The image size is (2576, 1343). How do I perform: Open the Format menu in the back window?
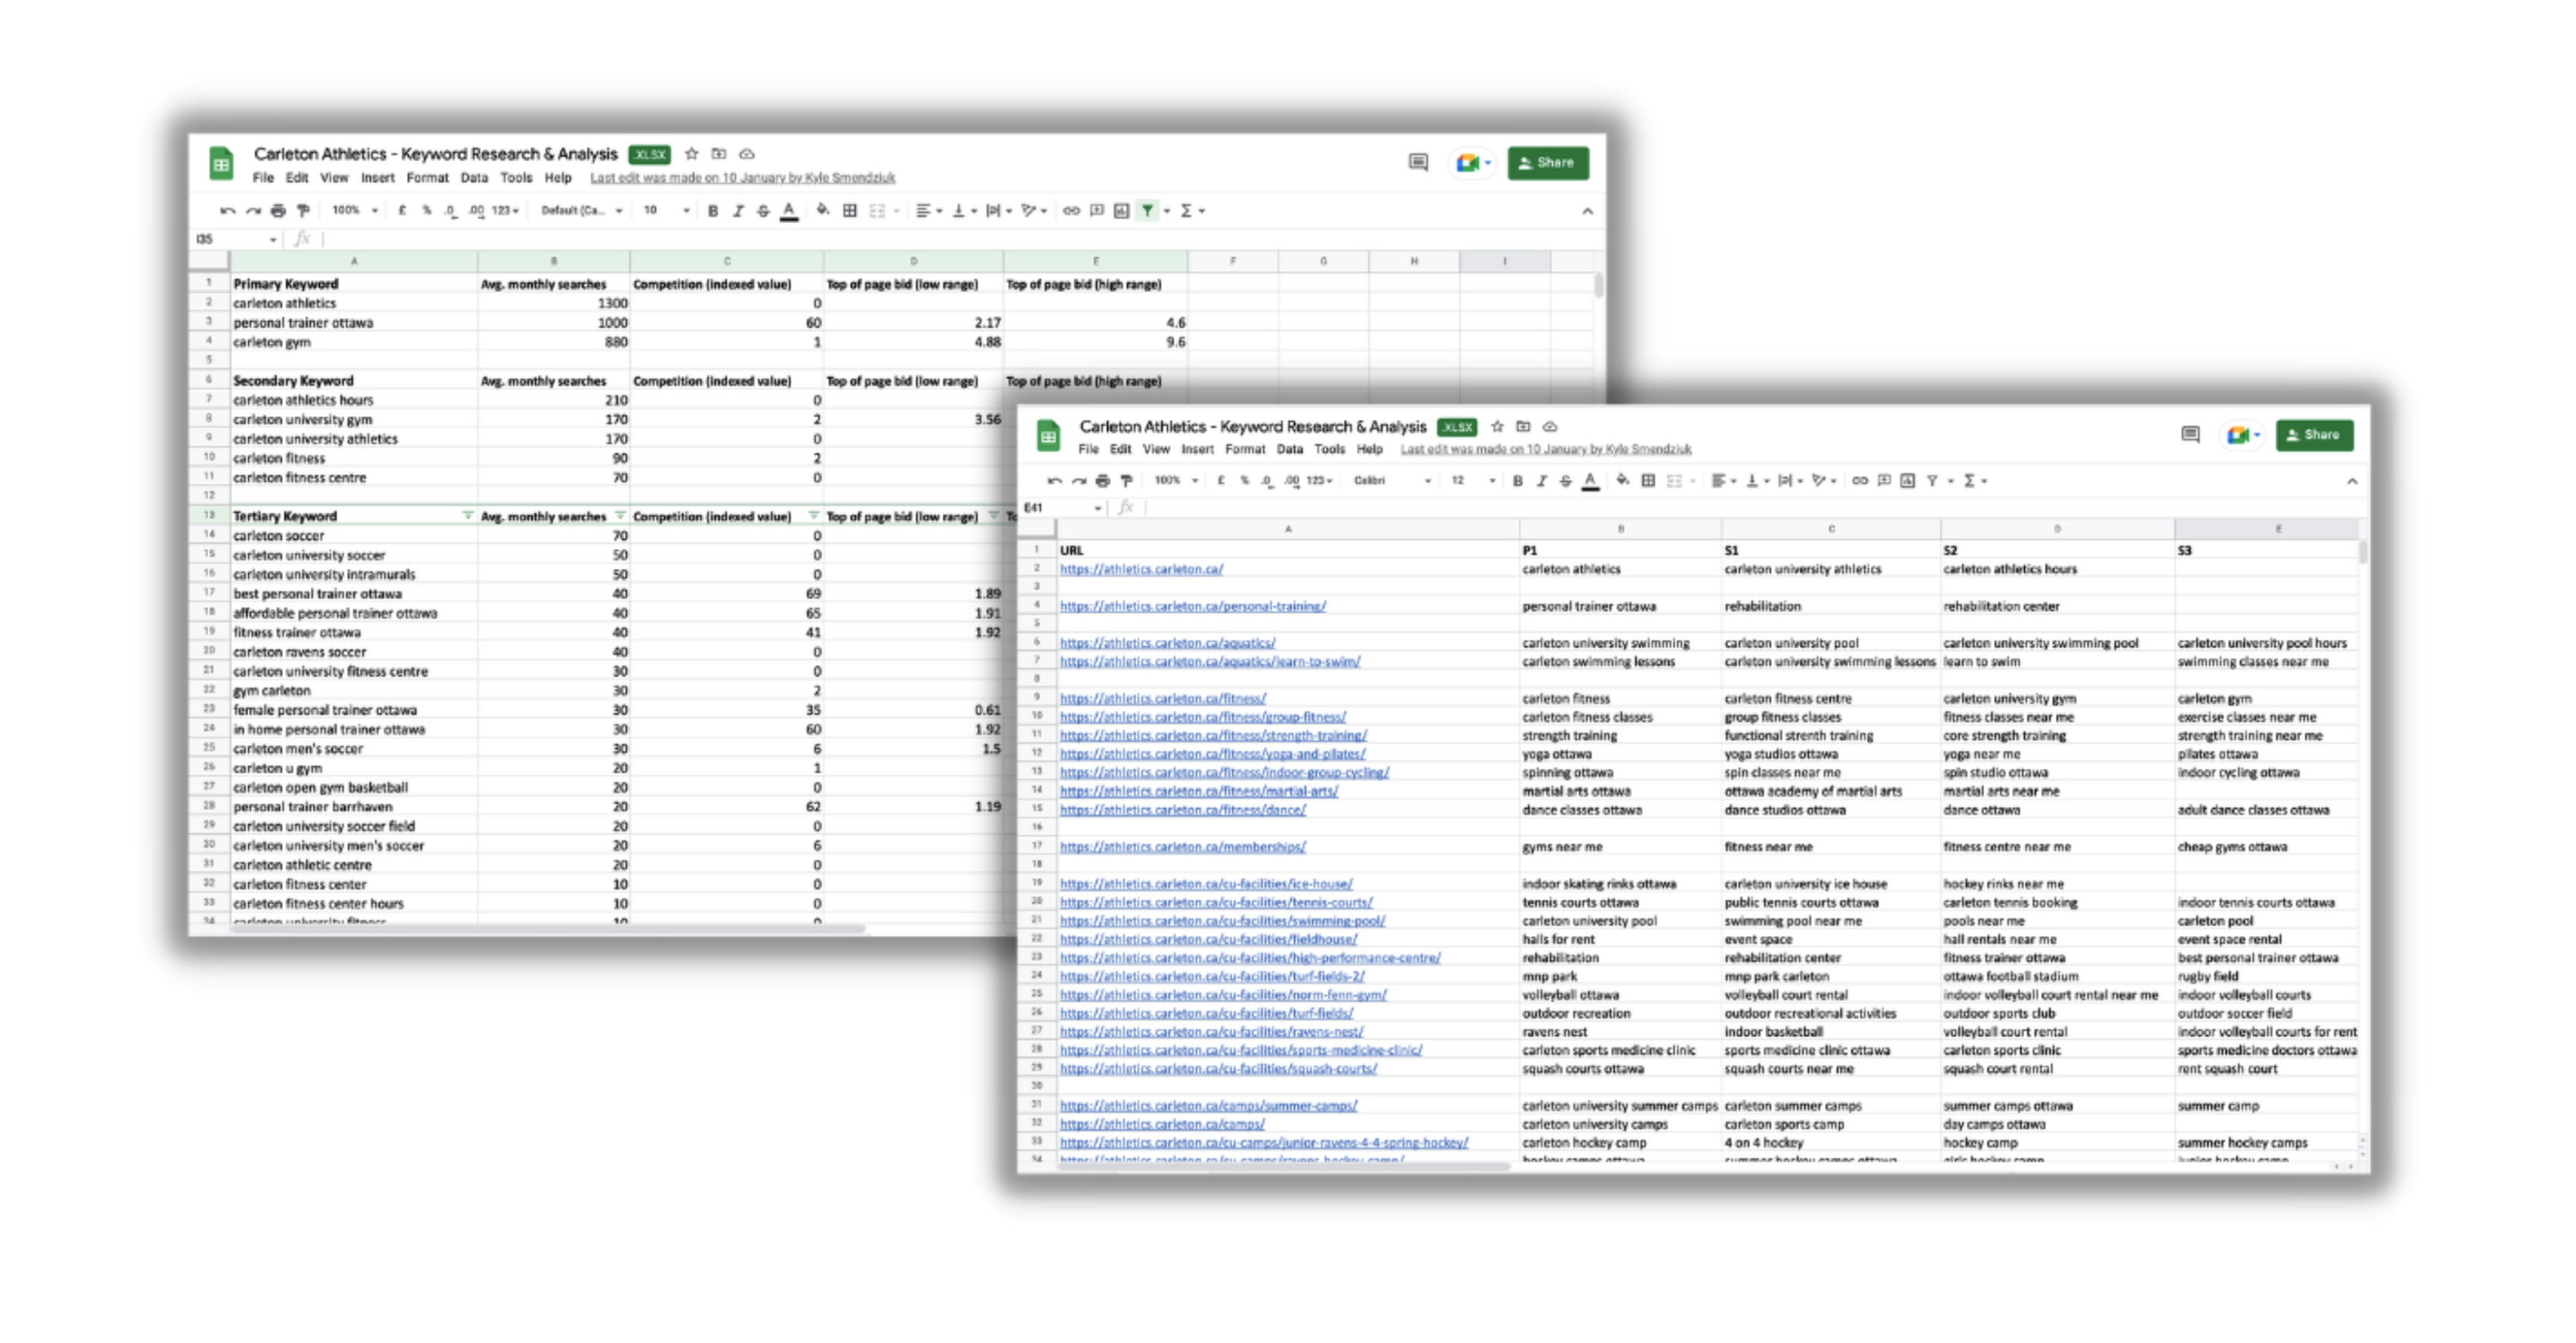click(x=427, y=178)
